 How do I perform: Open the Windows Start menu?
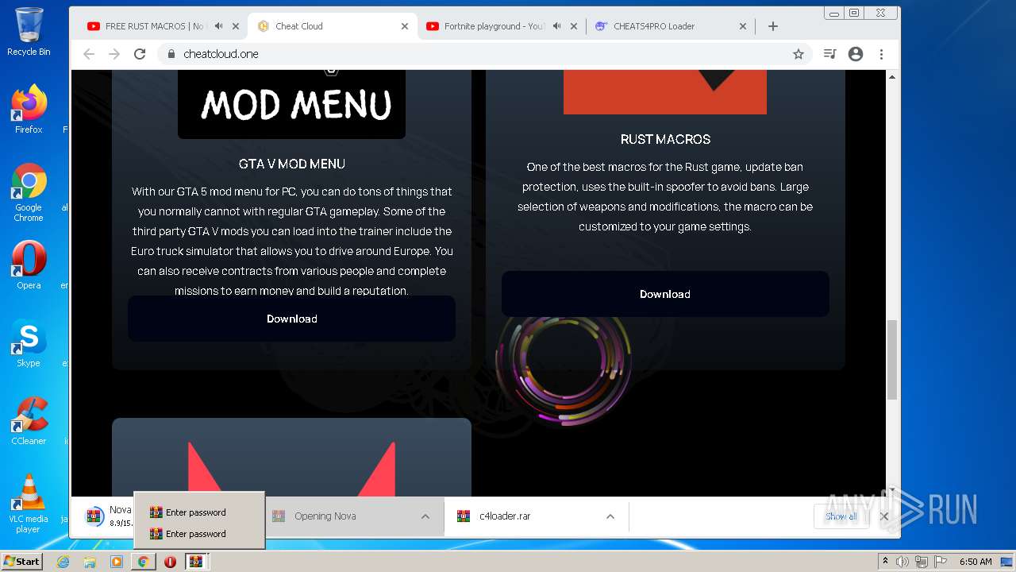[x=22, y=562]
